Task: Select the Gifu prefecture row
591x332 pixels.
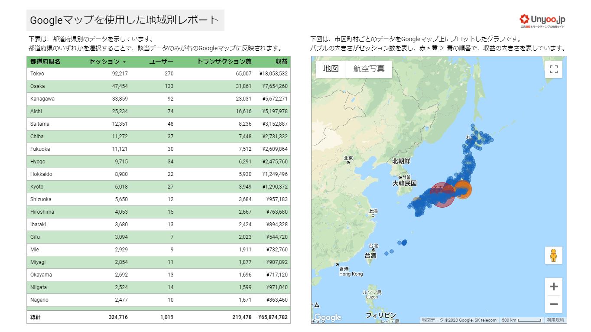Action: (159, 237)
